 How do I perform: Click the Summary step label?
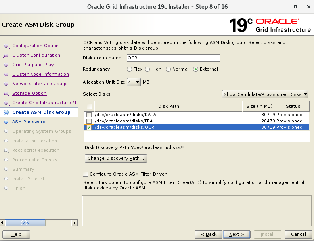pyautogui.click(x=23, y=169)
